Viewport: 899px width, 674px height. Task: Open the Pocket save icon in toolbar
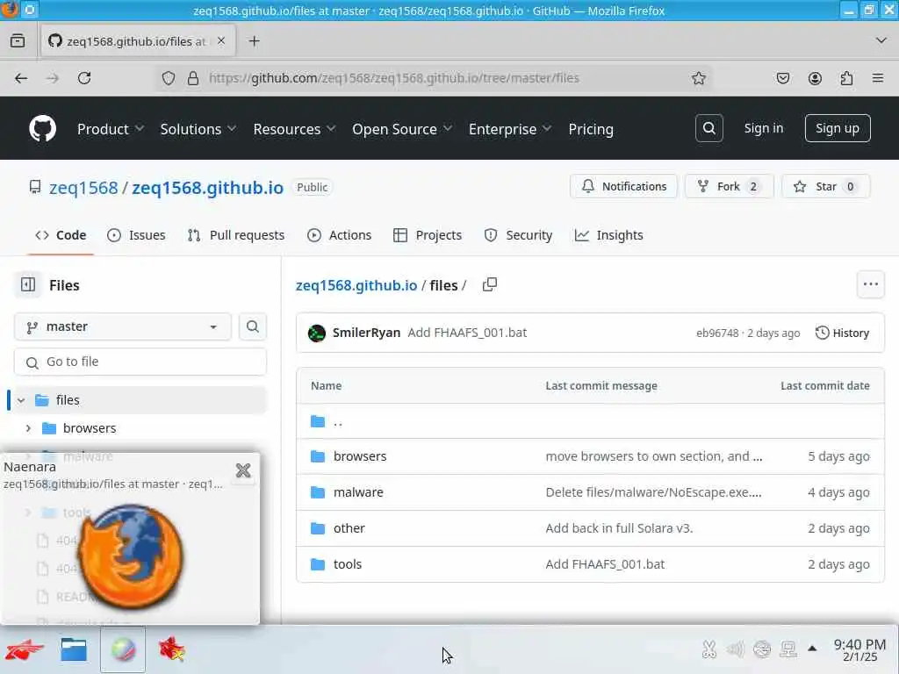click(782, 78)
